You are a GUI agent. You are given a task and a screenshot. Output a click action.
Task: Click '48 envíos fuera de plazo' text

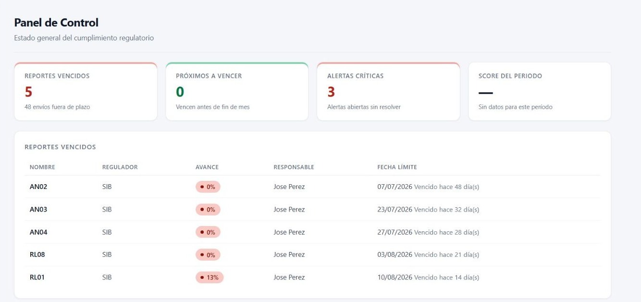click(x=57, y=107)
